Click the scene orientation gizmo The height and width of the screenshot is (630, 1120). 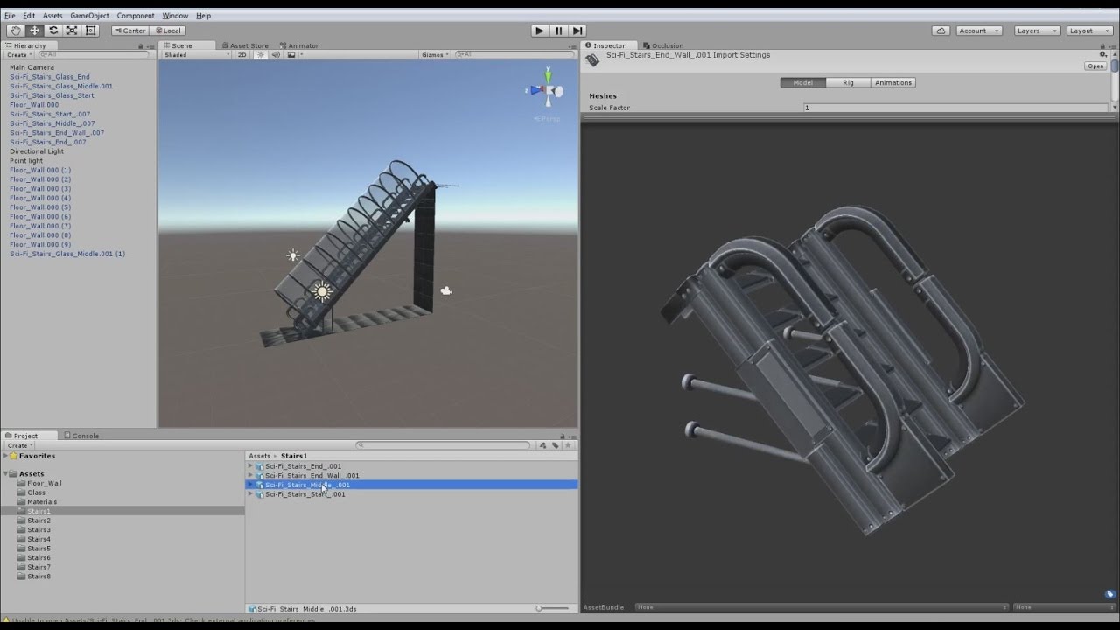pos(547,90)
